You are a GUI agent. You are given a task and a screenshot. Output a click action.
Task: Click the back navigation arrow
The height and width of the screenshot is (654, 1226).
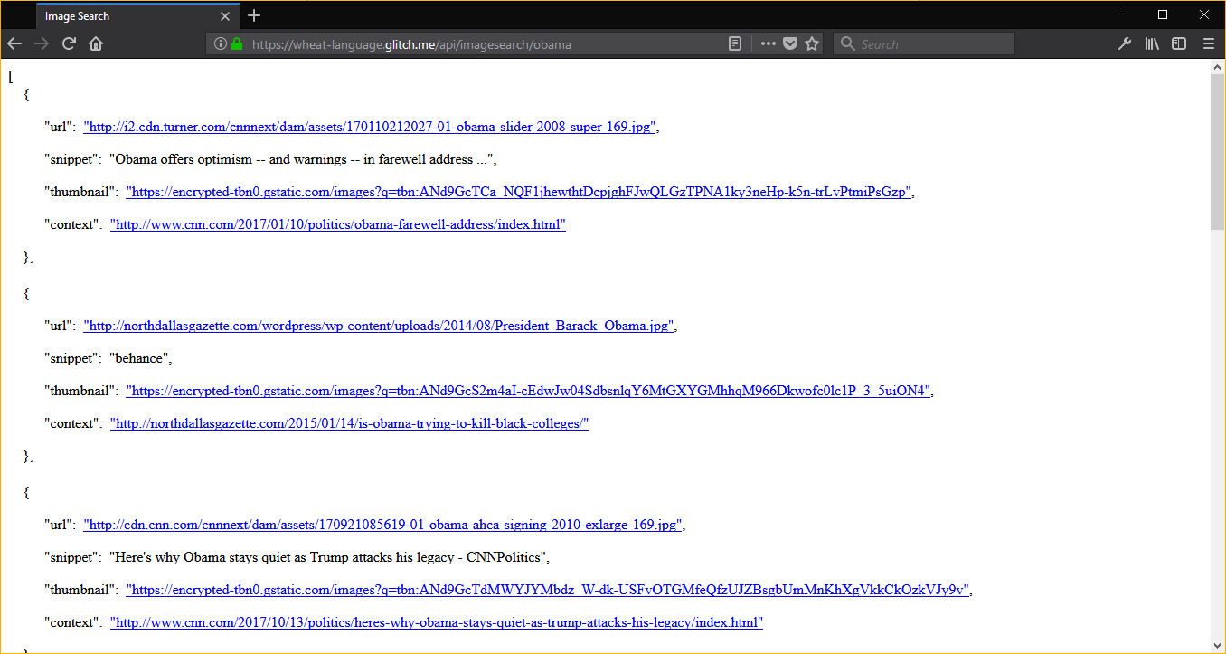tap(14, 43)
